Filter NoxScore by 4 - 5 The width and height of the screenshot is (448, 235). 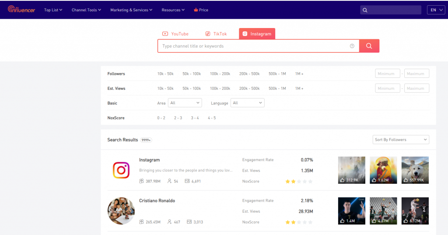[212, 118]
